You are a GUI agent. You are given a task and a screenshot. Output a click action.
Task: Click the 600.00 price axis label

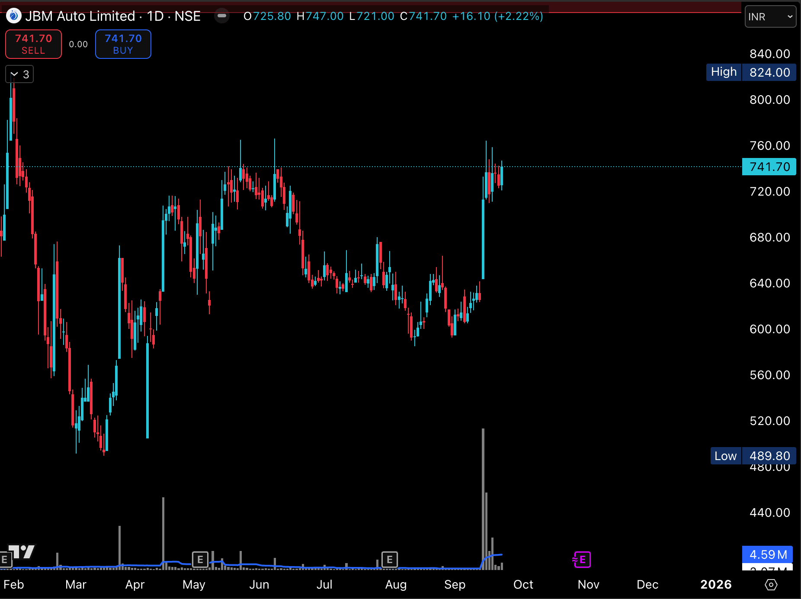(770, 329)
